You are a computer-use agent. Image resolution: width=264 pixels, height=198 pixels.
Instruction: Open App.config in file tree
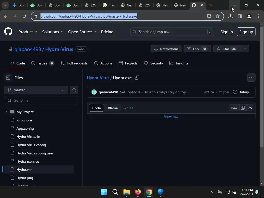pyautogui.click(x=25, y=128)
